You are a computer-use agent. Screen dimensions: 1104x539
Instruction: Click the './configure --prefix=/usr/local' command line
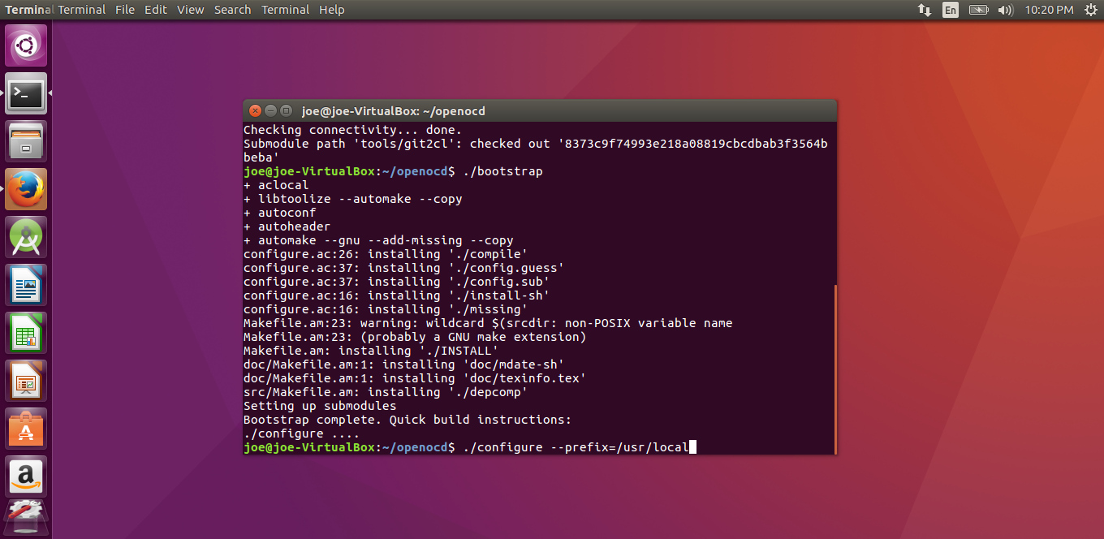click(x=576, y=447)
